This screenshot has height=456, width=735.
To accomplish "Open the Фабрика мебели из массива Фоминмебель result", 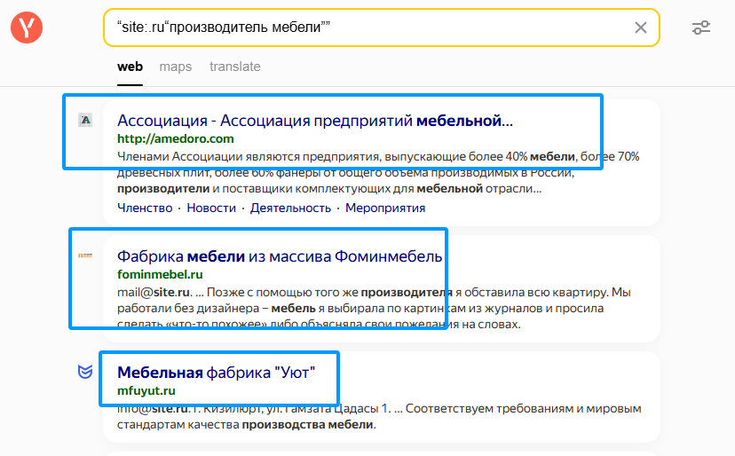I will (x=280, y=256).
